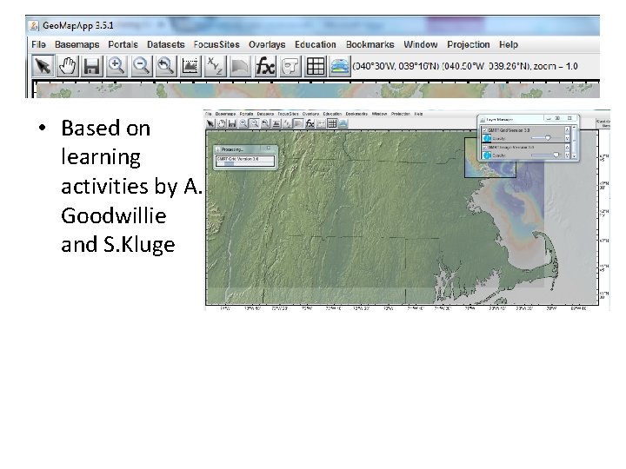Uncheck the GMRT Grid Version 3.0 layer checkbox

tap(484, 130)
